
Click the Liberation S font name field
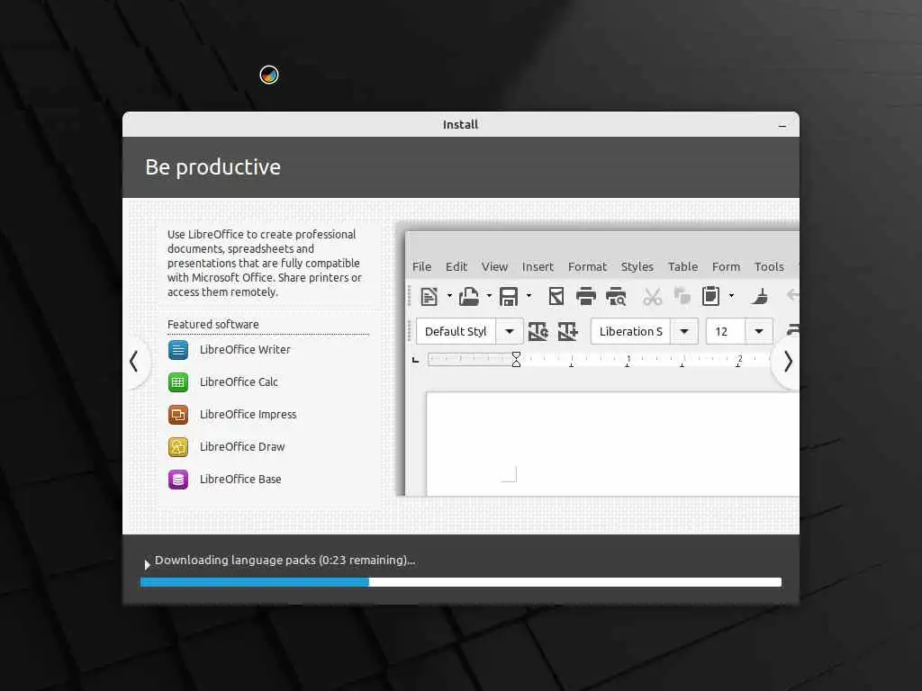[x=631, y=331]
